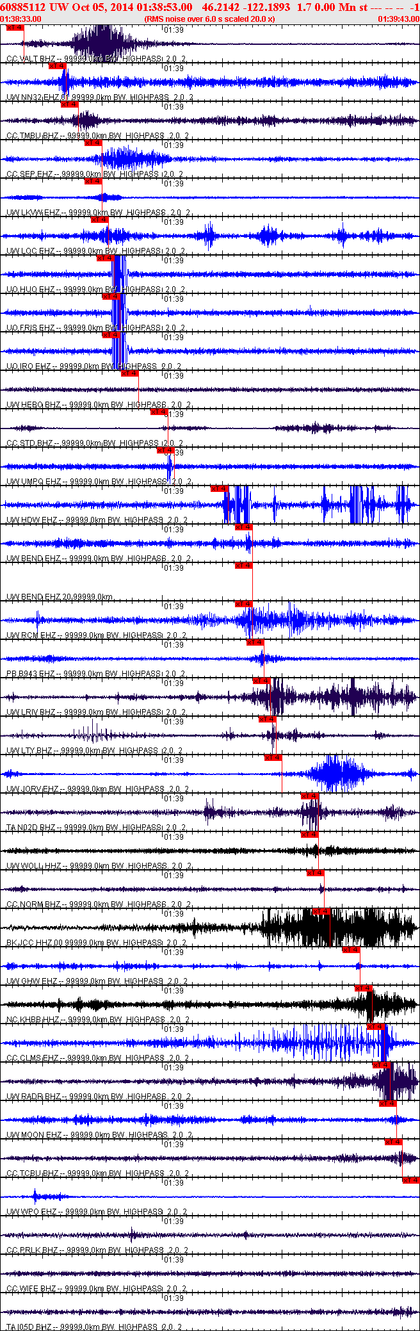Click the red pick marker on the UW LRIV trace

click(x=261, y=681)
